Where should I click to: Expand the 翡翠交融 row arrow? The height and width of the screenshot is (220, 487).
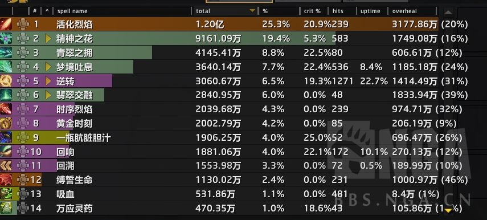[48, 95]
